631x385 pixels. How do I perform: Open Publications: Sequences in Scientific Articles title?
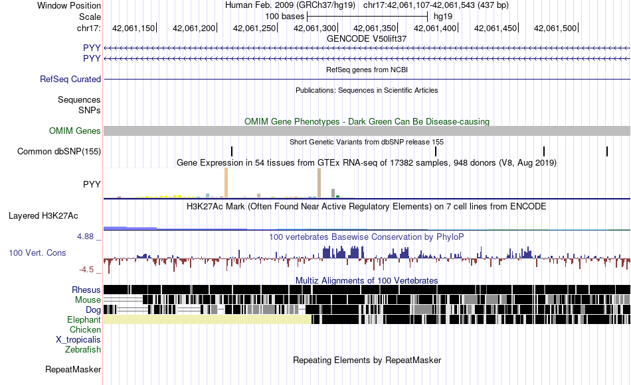coord(367,90)
